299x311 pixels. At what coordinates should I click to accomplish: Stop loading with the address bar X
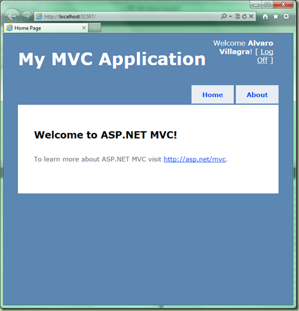pyautogui.click(x=251, y=16)
